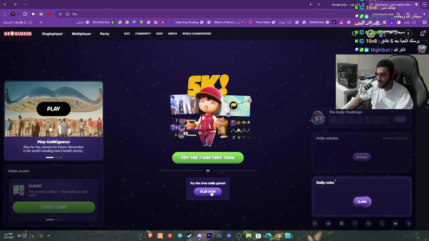Bookmark this page with the star icon
The width and height of the screenshot is (429, 241).
(60, 14)
